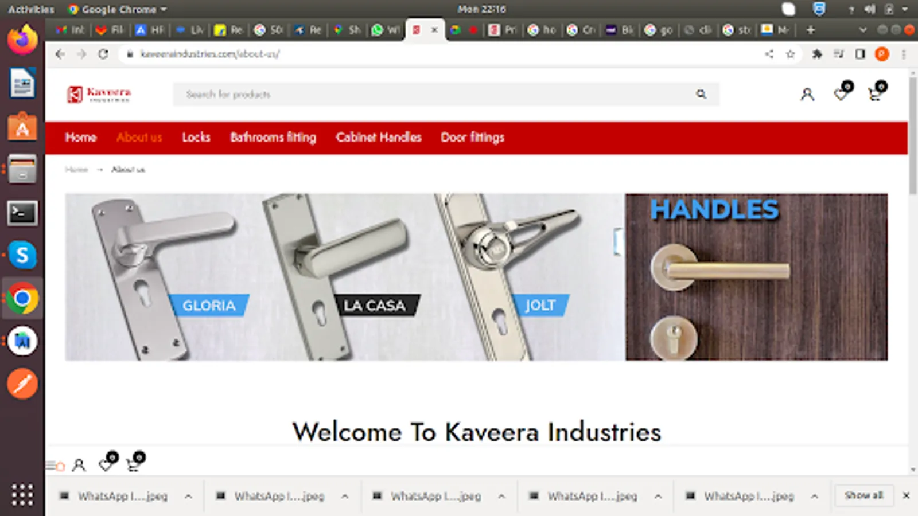Share this page using the address bar icon
Viewport: 918px width, 516px height.
click(x=769, y=54)
